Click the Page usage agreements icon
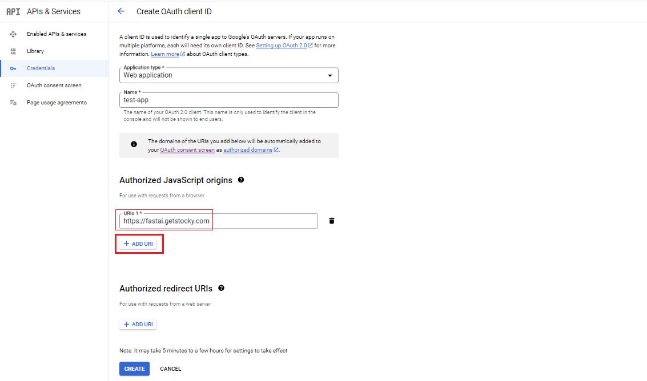 (13, 103)
